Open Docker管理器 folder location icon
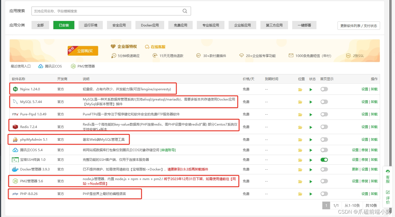Viewport: 395px width, 217px height. point(300,169)
